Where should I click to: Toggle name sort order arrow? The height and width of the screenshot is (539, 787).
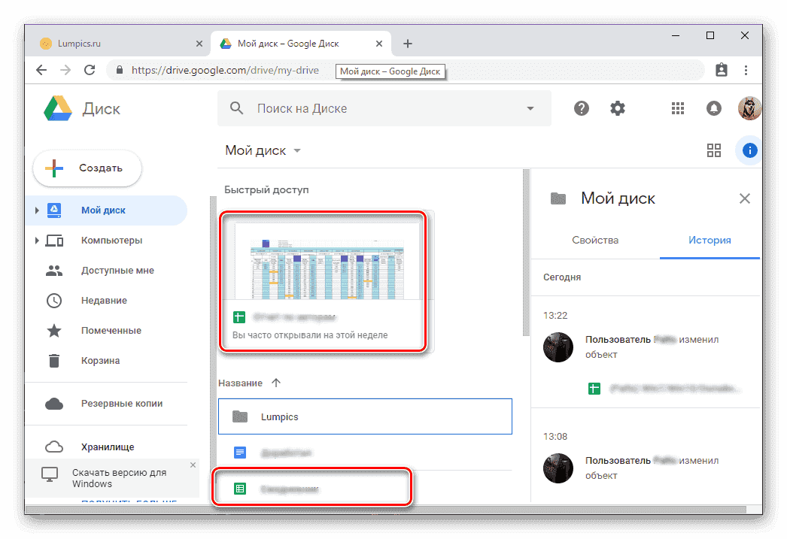click(276, 383)
